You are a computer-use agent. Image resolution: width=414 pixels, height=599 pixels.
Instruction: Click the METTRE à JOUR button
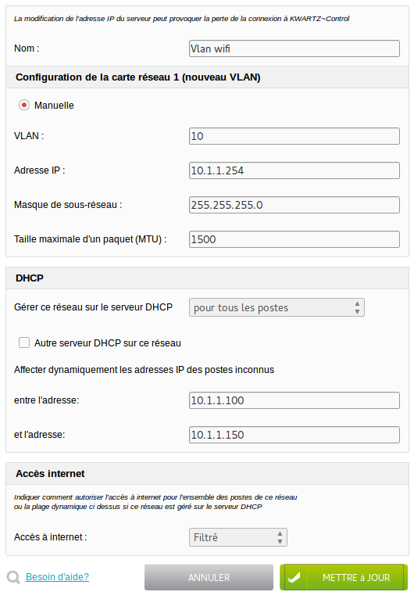coord(344,578)
